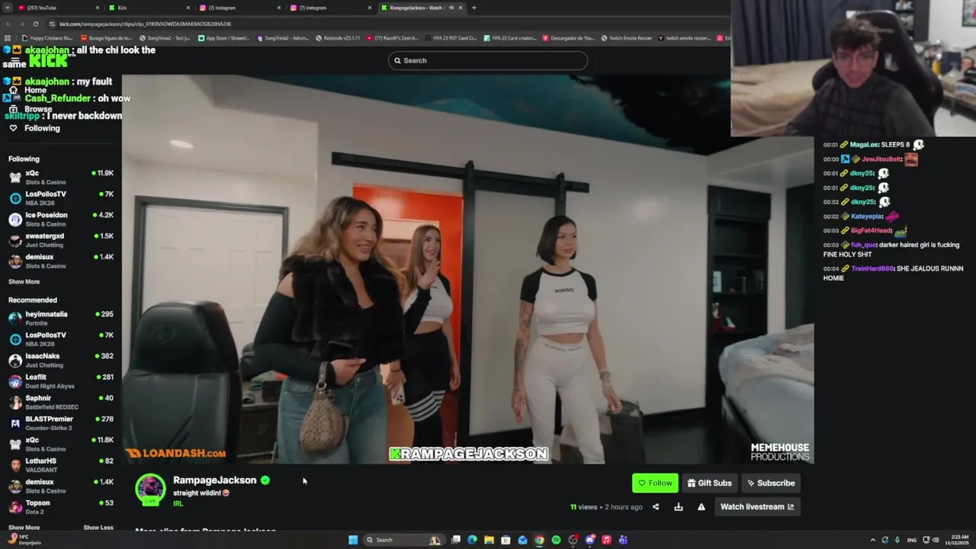Image resolution: width=976 pixels, height=549 pixels.
Task: Open the IsaacNaks recommended channel
Action: coord(61,360)
